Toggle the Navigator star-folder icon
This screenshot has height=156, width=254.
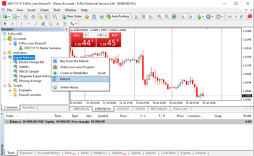point(40,17)
